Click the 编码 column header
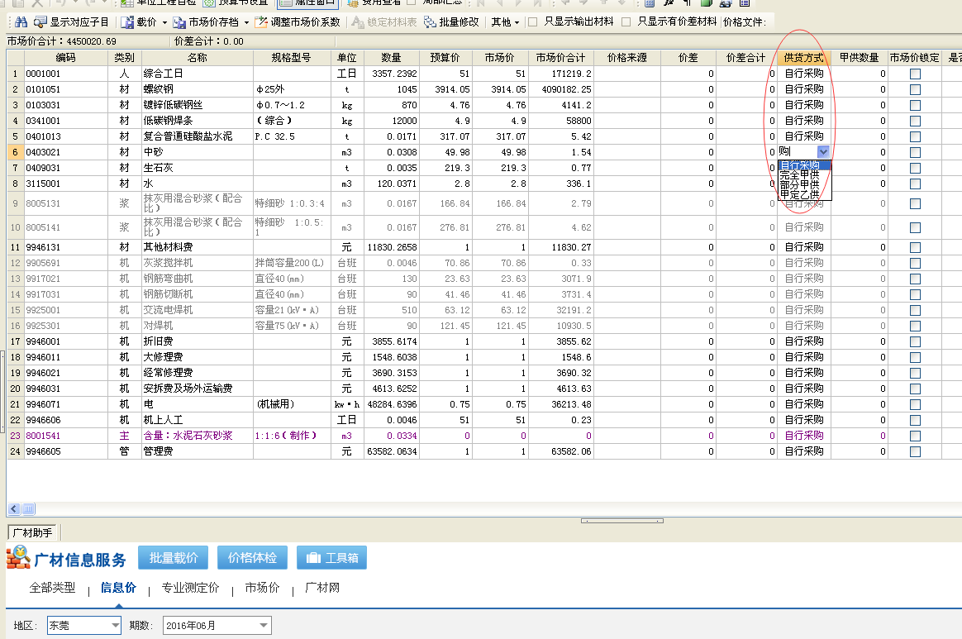Image resolution: width=962 pixels, height=639 pixels. click(65, 58)
